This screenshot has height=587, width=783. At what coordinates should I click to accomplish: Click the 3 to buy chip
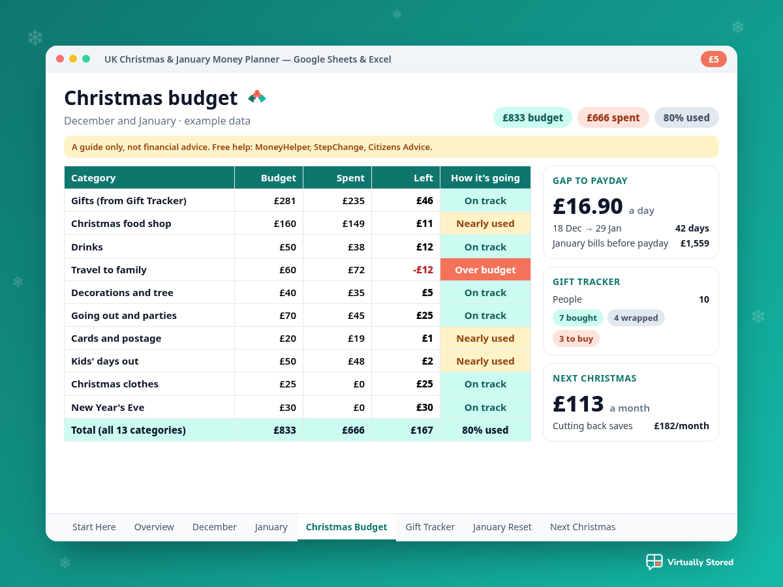pos(576,339)
